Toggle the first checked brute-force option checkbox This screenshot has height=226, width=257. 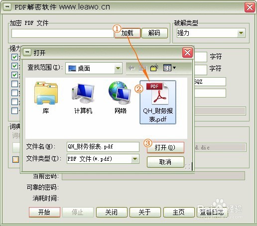click(x=14, y=57)
